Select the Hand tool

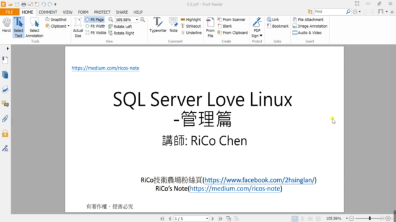tap(6, 25)
